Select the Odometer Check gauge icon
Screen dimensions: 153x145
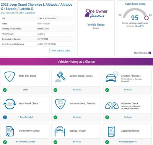coord(112,105)
